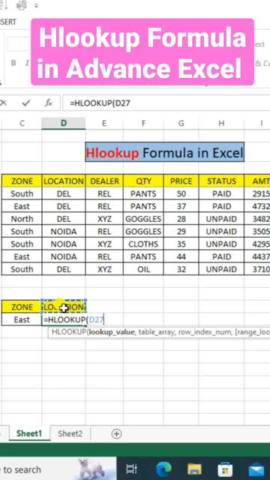The image size is (270, 480).
Task: Select column G header
Action: 181,123
